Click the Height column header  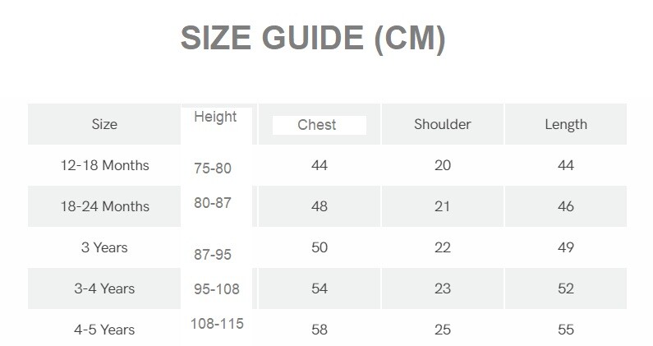pyautogui.click(x=215, y=117)
